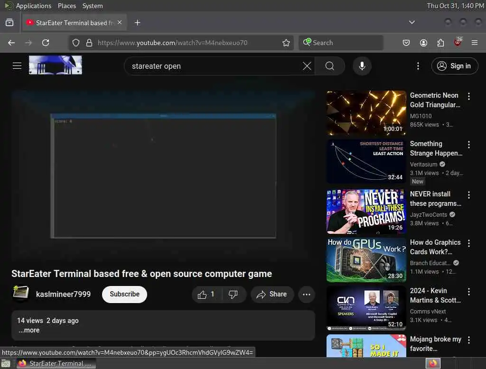Open Firefox account icon
This screenshot has height=369, width=486.
[x=423, y=43]
